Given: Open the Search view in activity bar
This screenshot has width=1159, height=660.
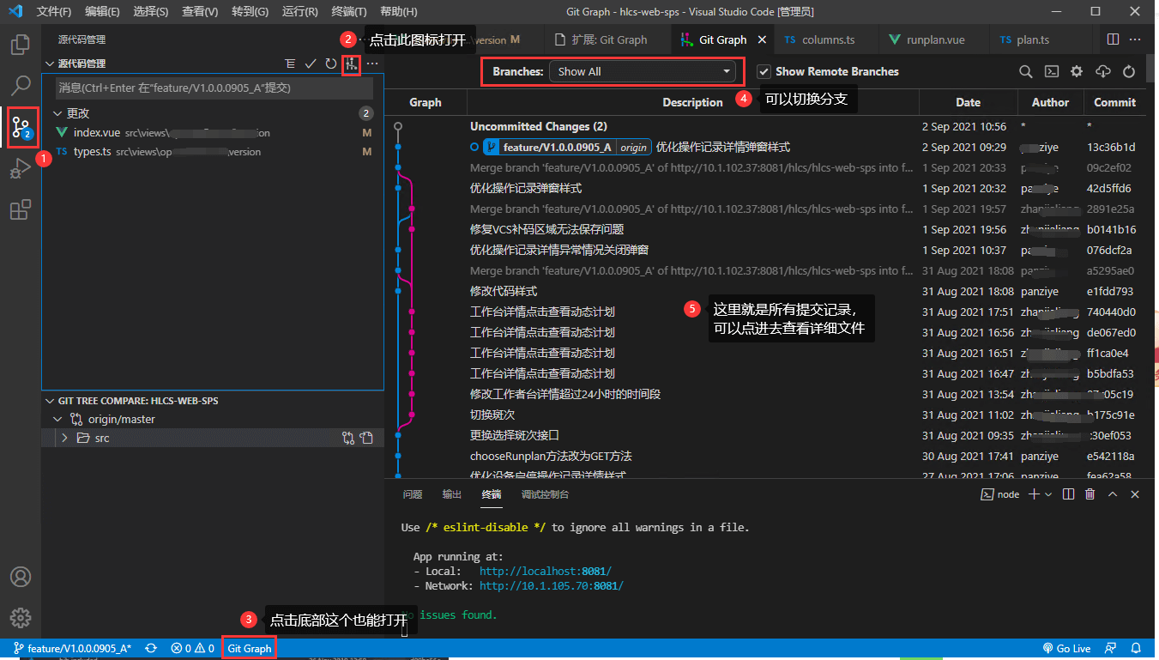Looking at the screenshot, I should [21, 85].
